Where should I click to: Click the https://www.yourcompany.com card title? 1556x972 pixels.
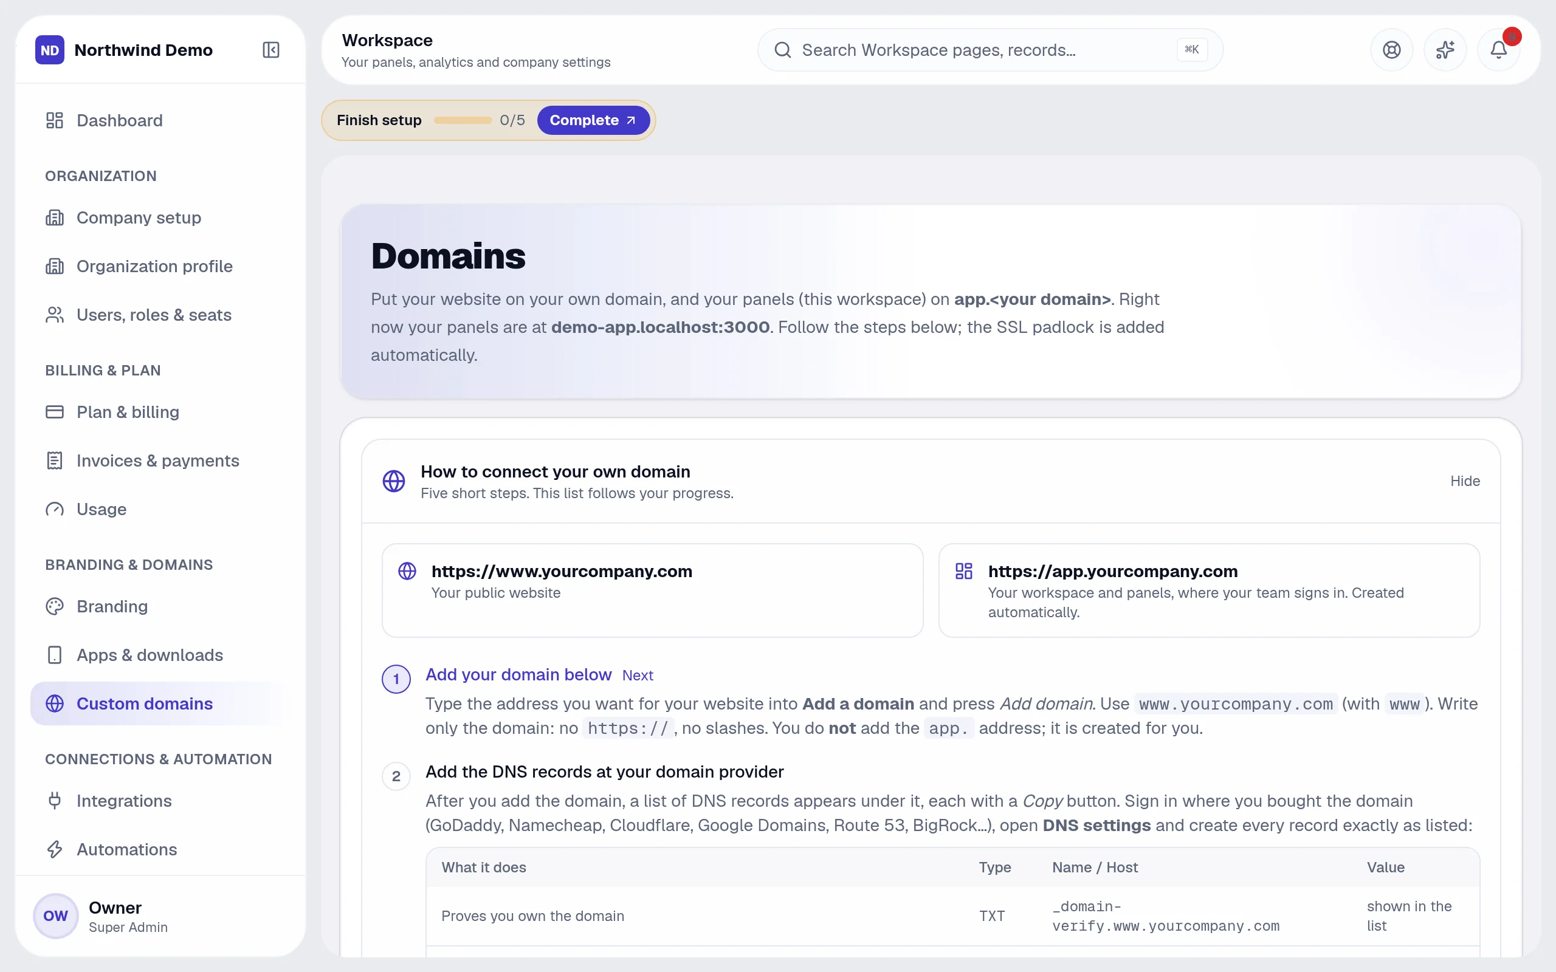562,571
